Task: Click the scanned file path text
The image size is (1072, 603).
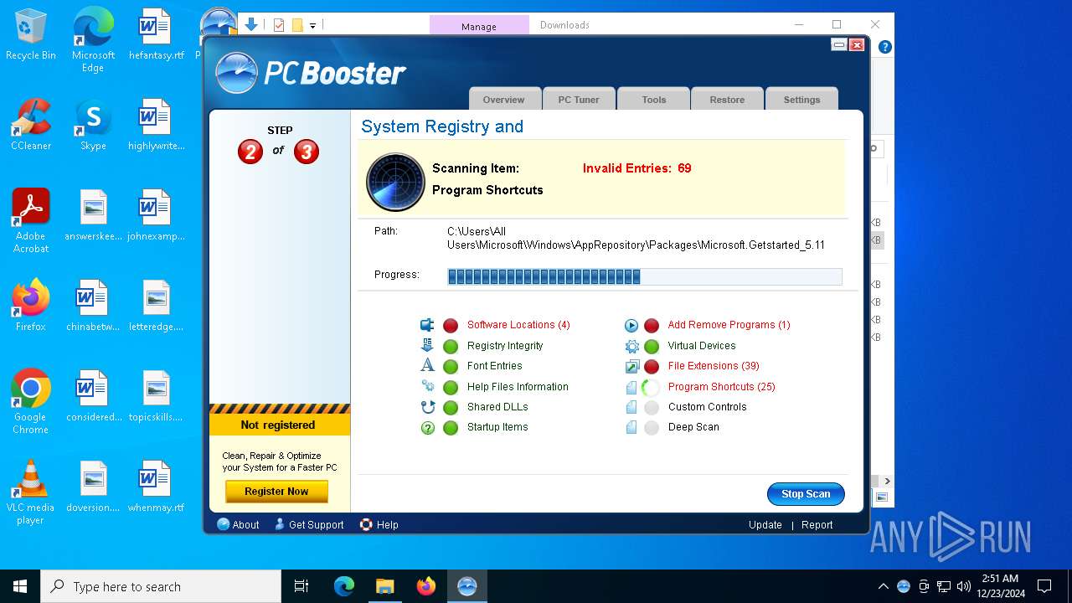Action: pos(636,238)
